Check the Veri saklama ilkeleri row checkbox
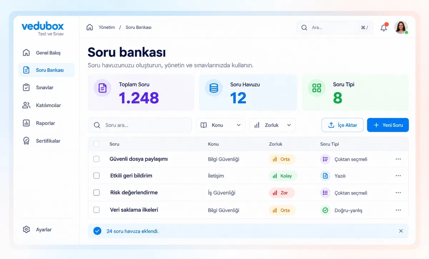Viewport: 429px width, 259px height. pyautogui.click(x=97, y=210)
